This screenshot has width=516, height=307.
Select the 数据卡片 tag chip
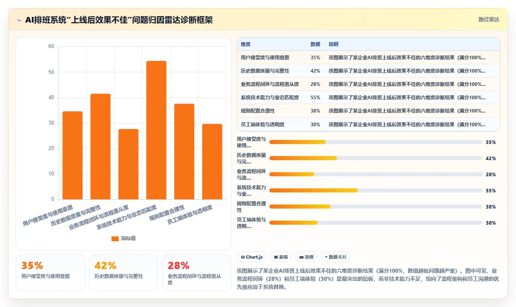coord(336,257)
